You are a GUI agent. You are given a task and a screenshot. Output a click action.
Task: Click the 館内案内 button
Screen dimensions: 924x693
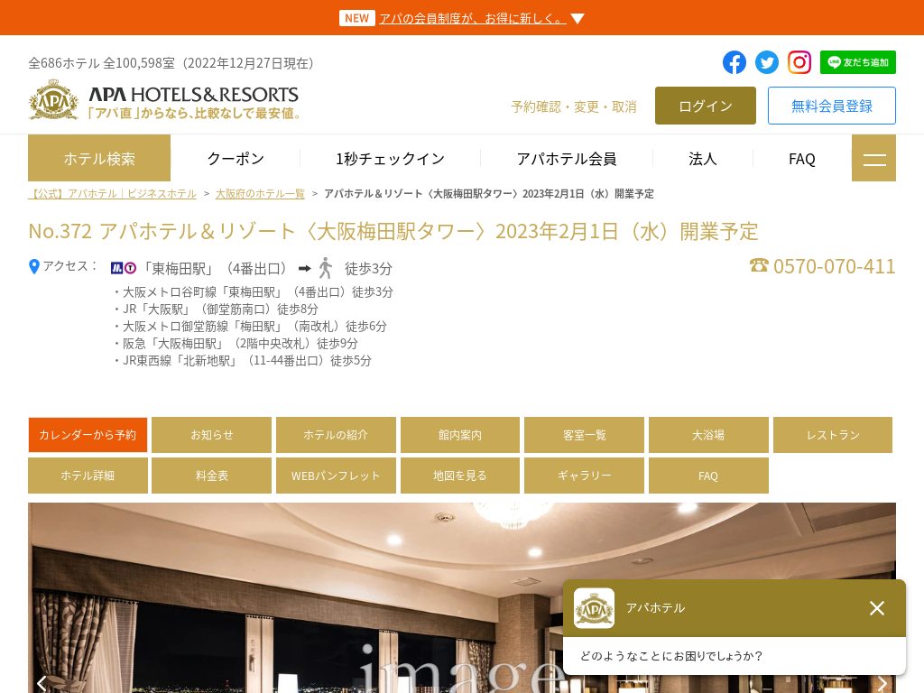[x=460, y=435]
